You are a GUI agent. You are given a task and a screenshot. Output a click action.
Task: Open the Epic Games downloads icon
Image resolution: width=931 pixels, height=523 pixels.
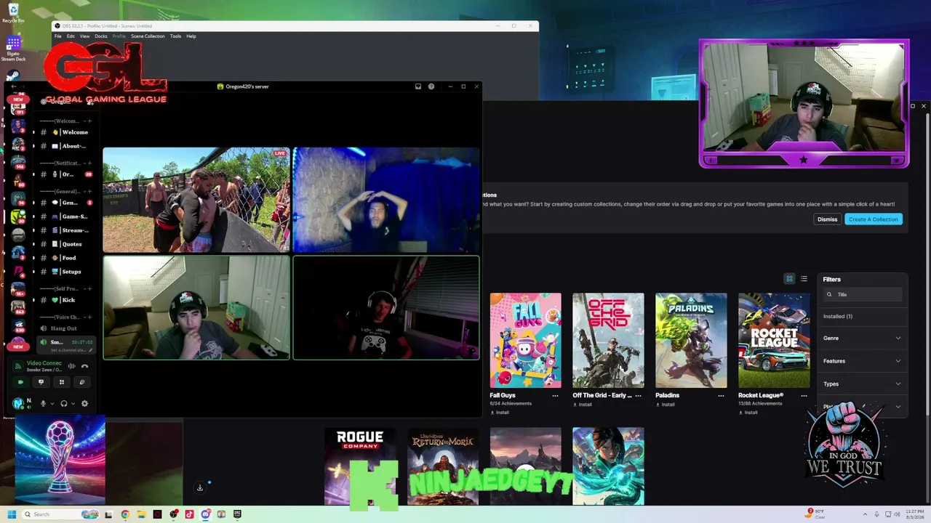(200, 487)
